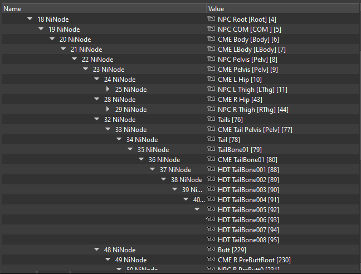Select the 21 NiNode tree item

86,49
